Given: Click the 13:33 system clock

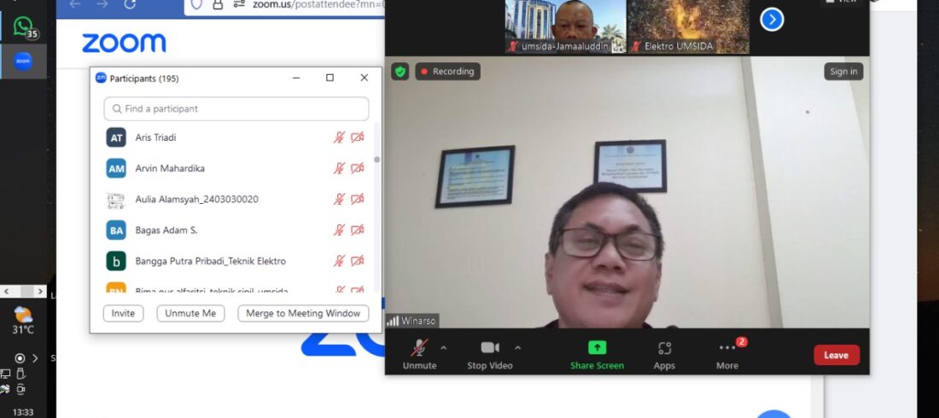Looking at the screenshot, I should click(x=23, y=412).
